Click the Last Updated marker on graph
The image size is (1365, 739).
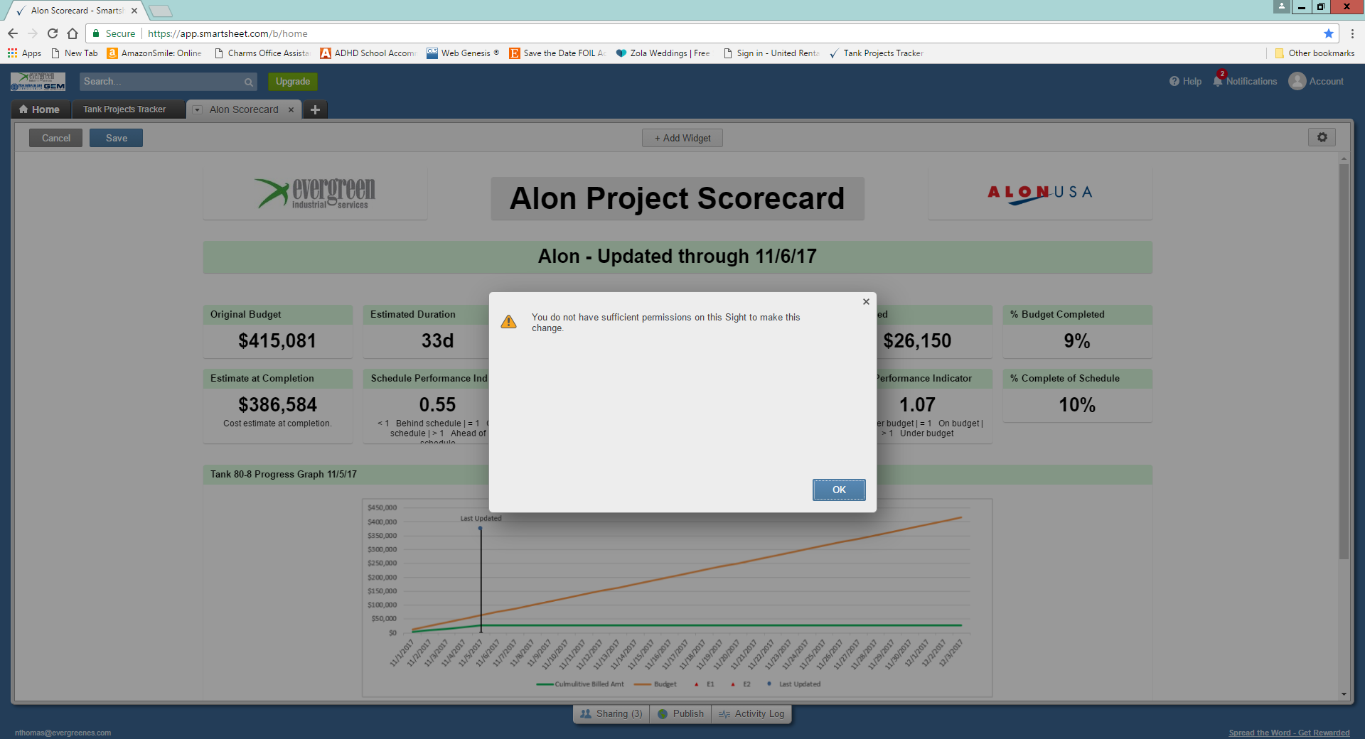[481, 528]
